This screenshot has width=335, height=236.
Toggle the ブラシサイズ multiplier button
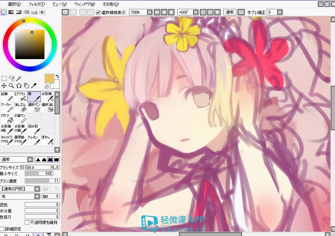22,167
